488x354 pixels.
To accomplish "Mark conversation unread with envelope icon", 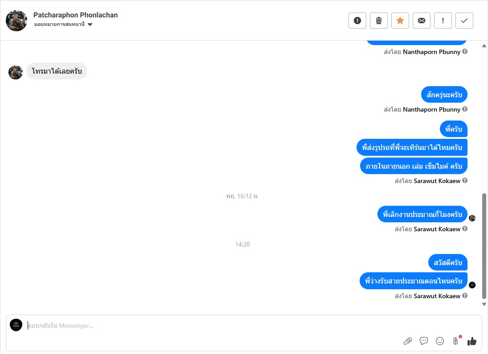I will tap(421, 21).
